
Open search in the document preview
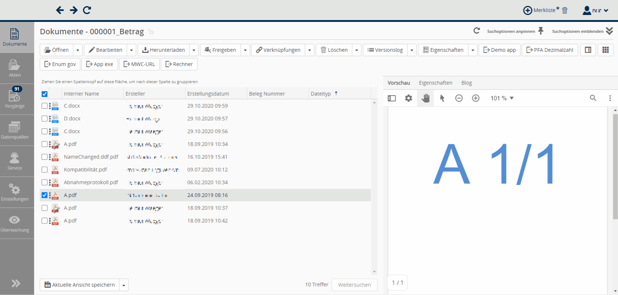tap(593, 98)
